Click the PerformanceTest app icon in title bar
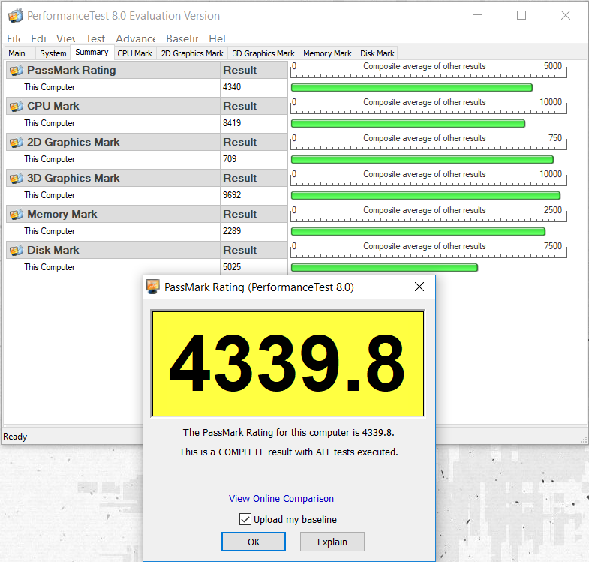589x562 pixels. pyautogui.click(x=16, y=16)
